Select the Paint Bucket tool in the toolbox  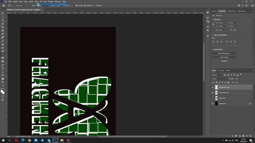[x=3, y=55]
